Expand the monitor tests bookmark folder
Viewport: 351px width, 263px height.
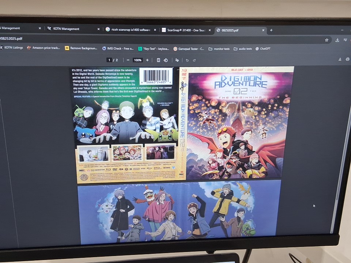219,49
